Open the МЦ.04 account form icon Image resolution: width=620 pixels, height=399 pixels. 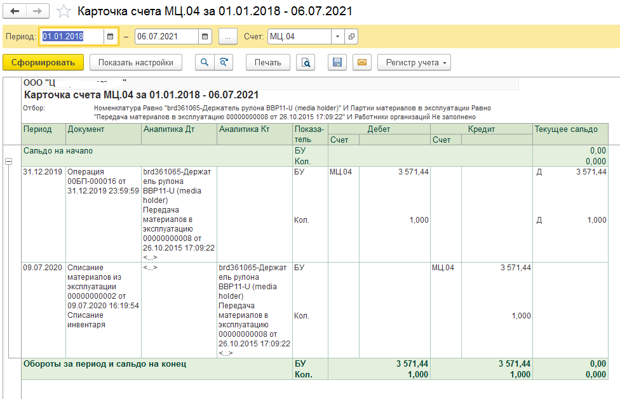[351, 36]
